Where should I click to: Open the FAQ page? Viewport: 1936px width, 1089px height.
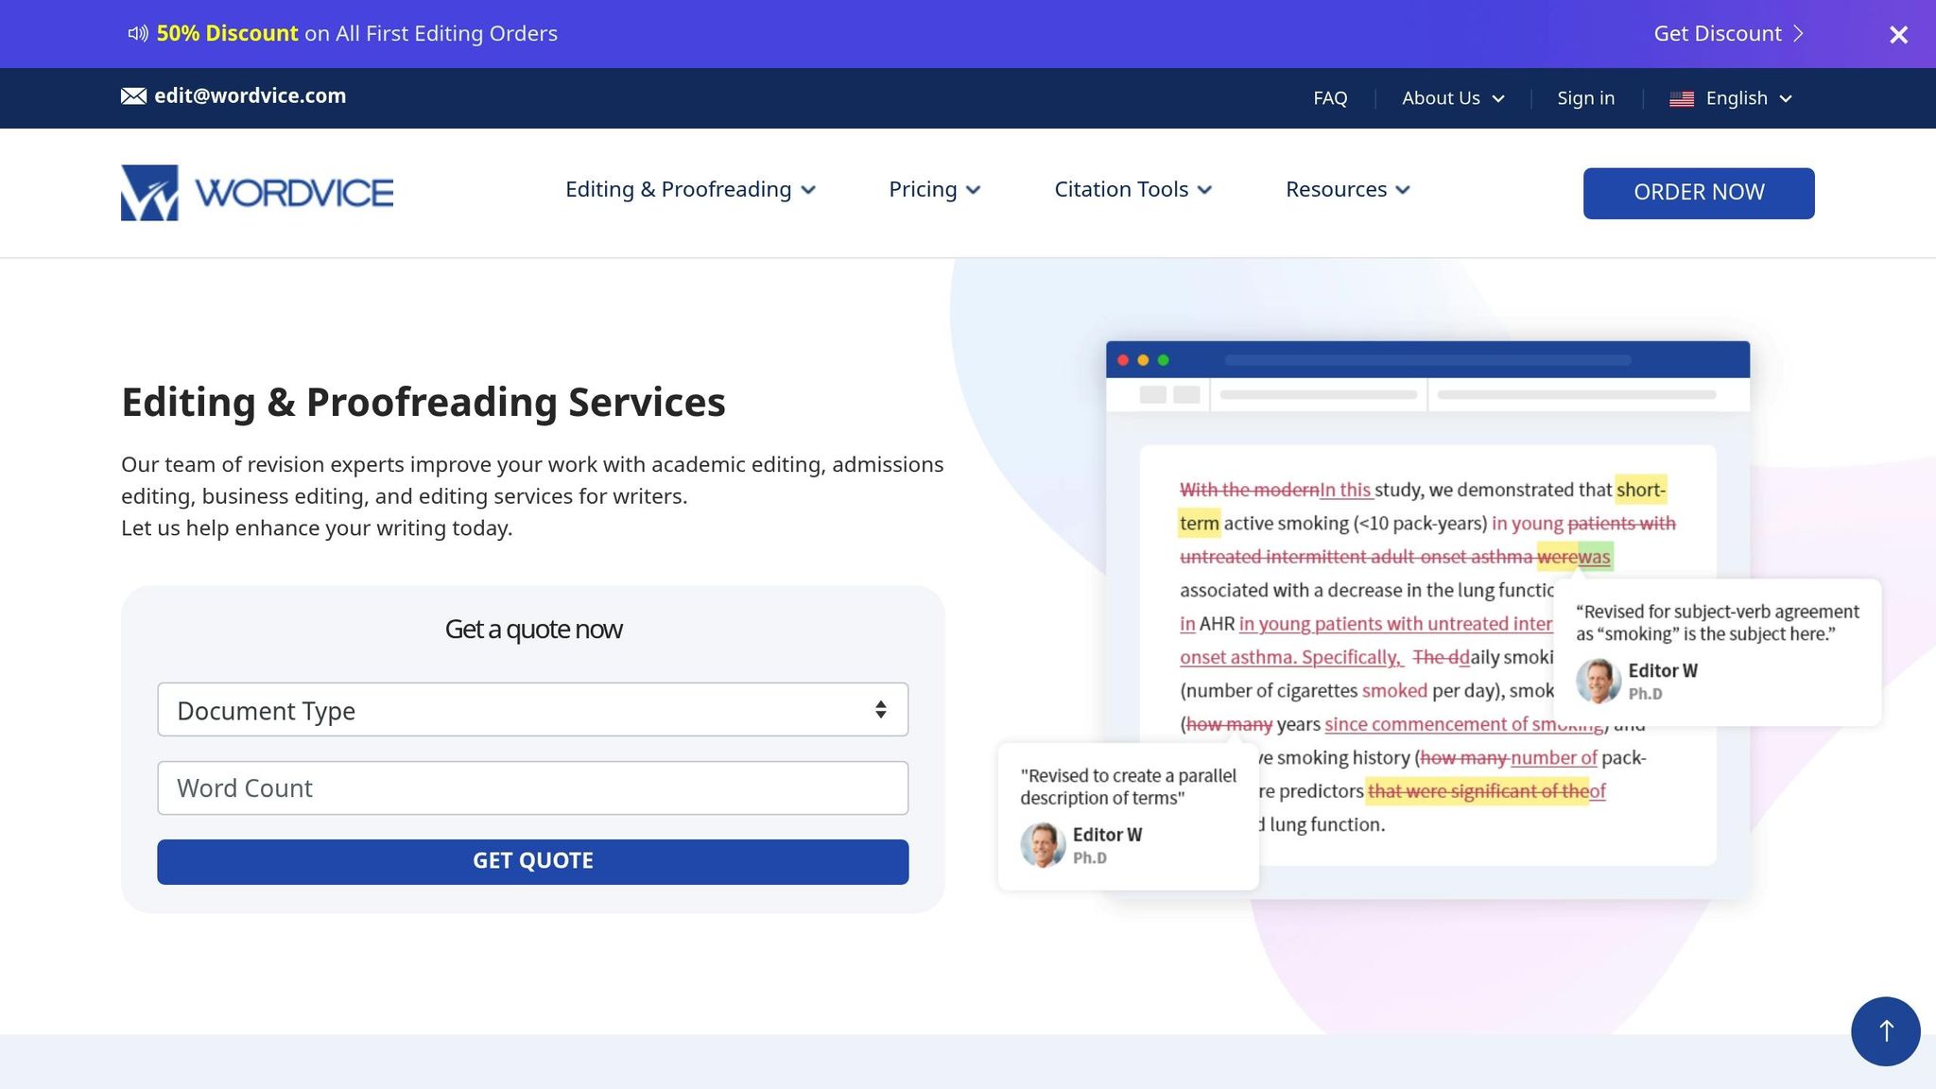point(1330,98)
